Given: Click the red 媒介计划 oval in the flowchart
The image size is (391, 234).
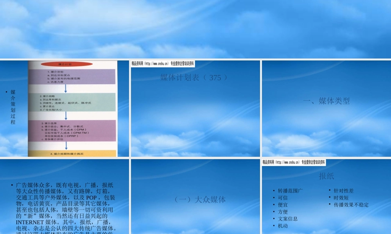Looking at the screenshot, I should pos(66,64).
